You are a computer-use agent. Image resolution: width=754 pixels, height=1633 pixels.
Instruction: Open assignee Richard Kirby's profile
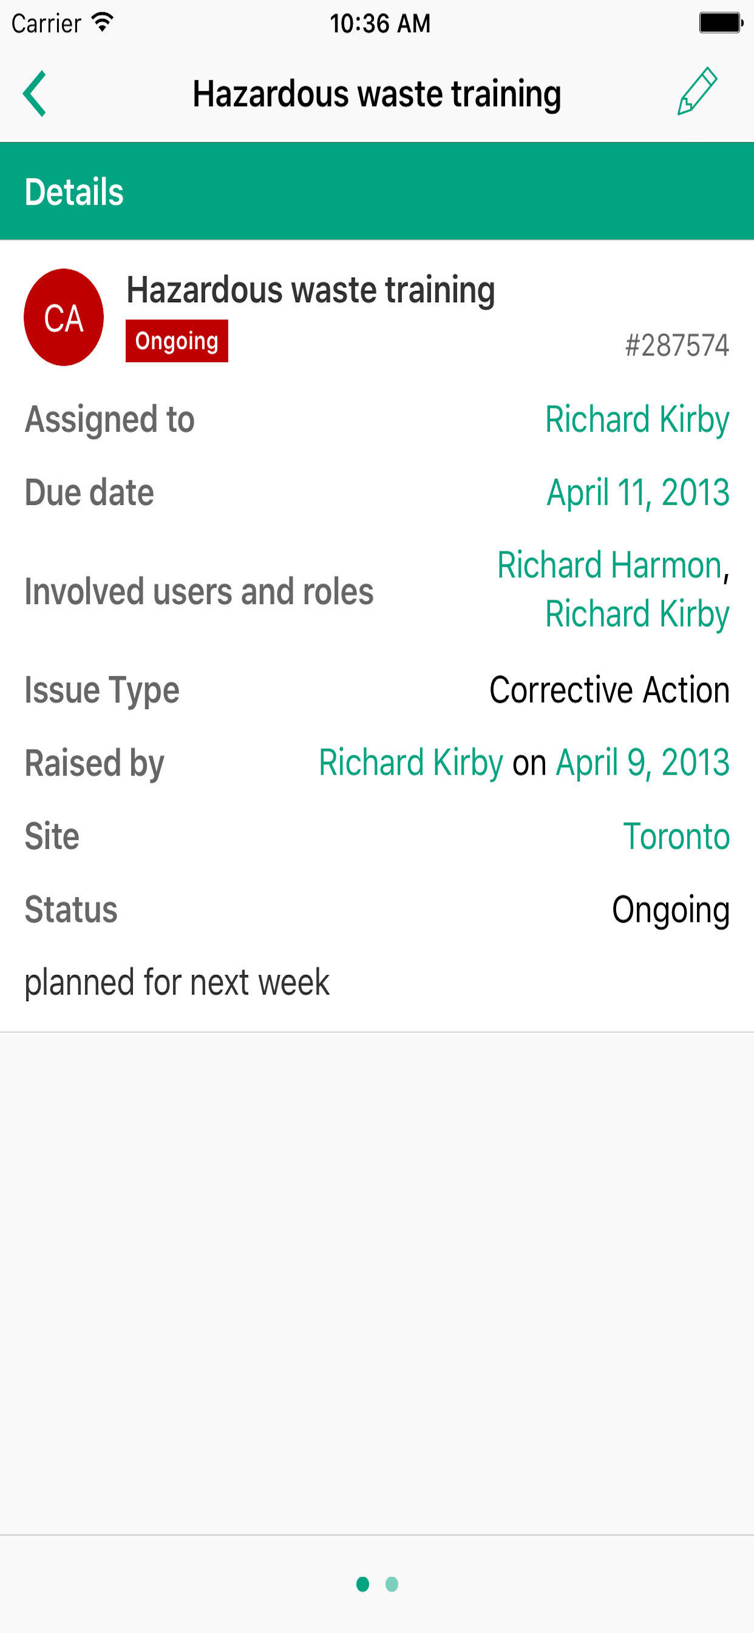pyautogui.click(x=637, y=420)
